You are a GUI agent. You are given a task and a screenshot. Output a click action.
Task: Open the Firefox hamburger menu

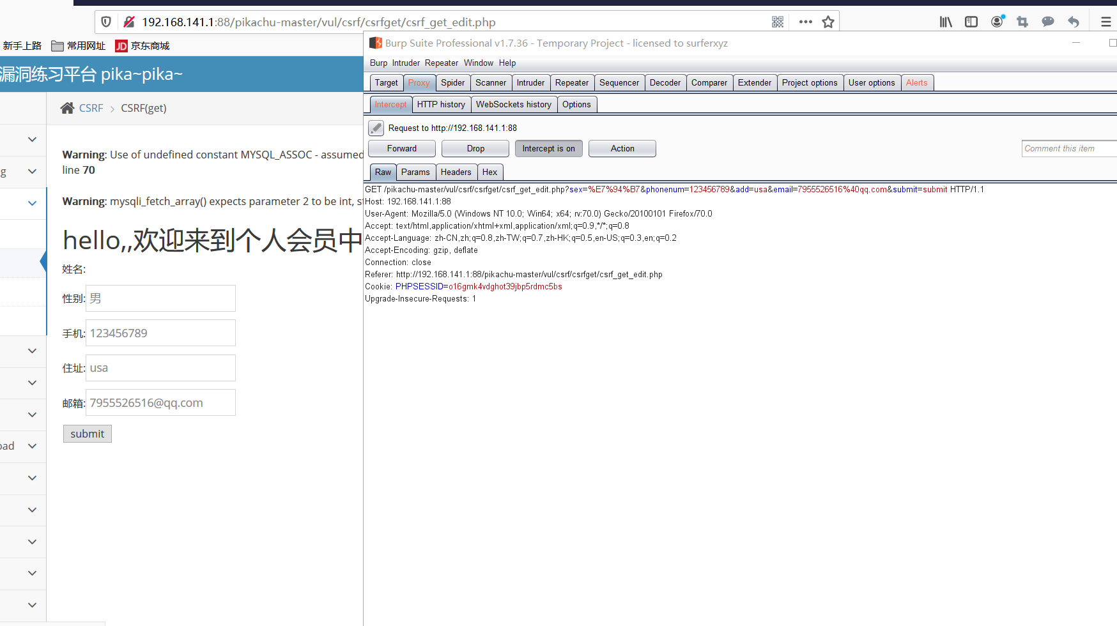click(1106, 22)
